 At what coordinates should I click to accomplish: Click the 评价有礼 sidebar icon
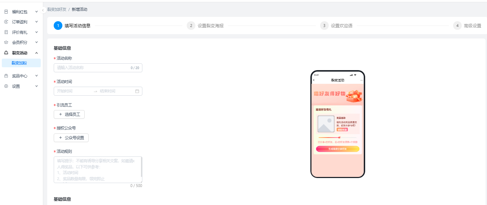pyautogui.click(x=6, y=32)
